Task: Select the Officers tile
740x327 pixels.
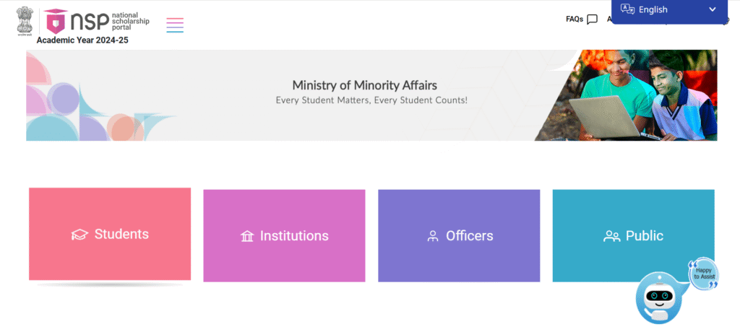Action: (x=459, y=235)
